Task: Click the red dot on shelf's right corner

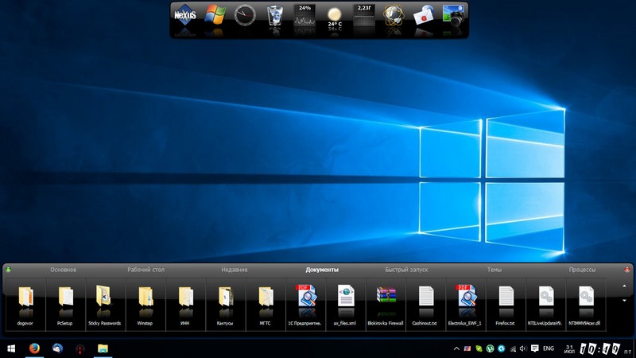Action: (x=626, y=270)
